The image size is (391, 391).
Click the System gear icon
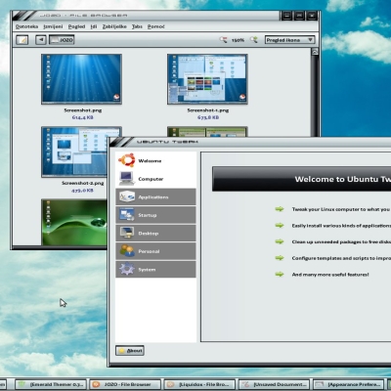[x=127, y=269]
